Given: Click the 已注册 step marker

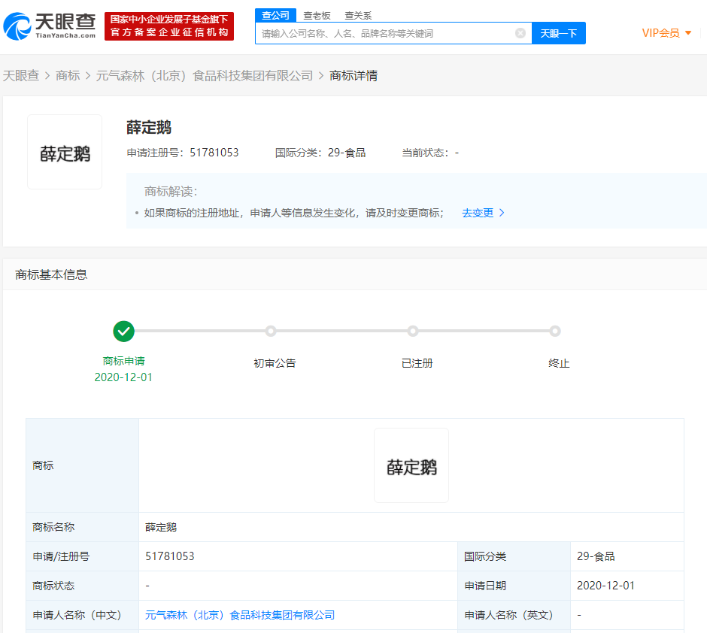Looking at the screenshot, I should (x=413, y=331).
